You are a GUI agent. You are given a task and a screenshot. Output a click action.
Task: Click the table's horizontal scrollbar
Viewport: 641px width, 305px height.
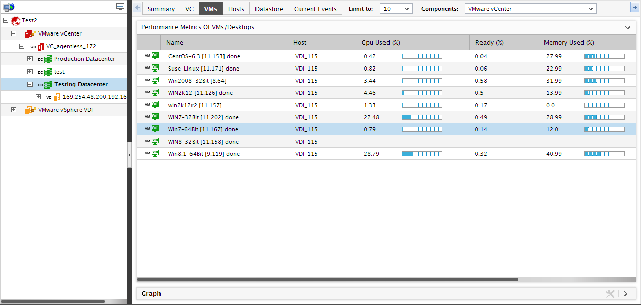coord(328,279)
